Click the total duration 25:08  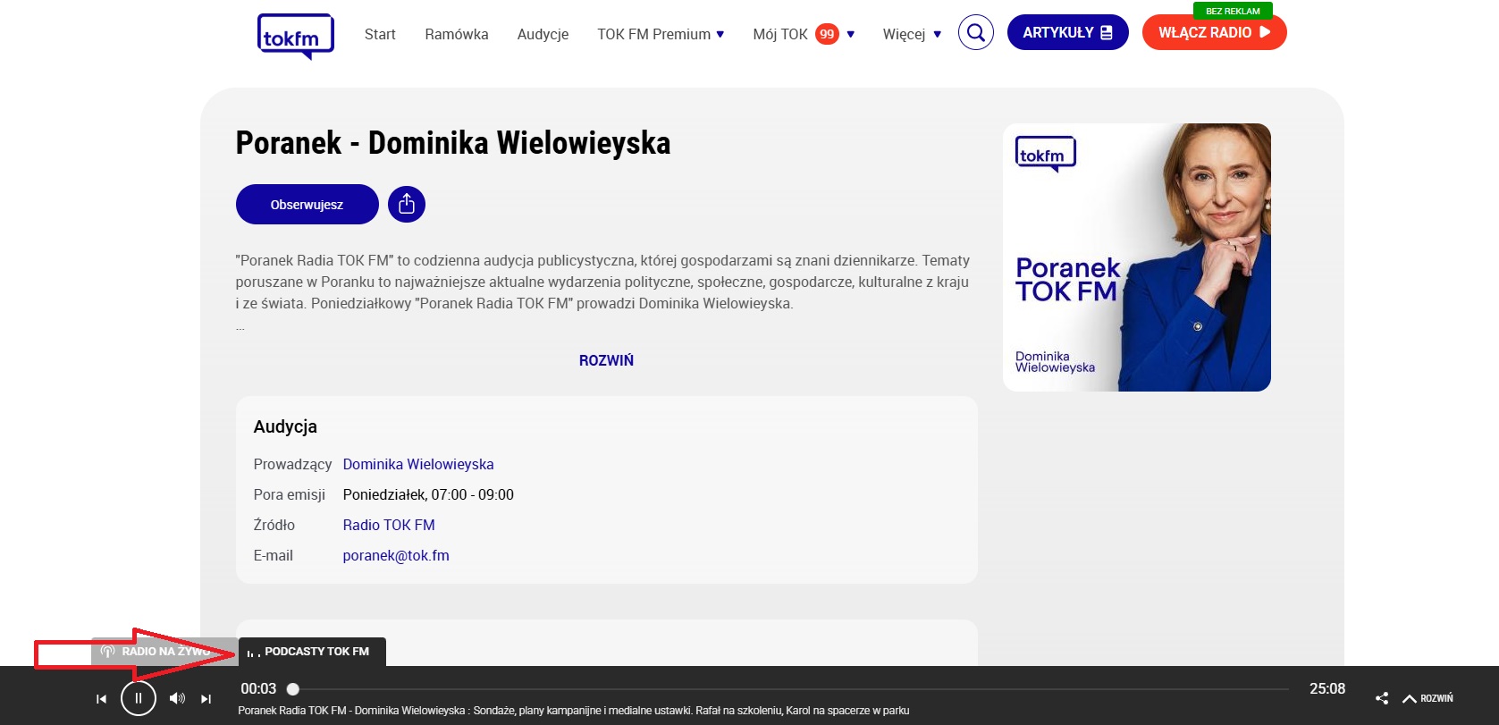(1327, 688)
